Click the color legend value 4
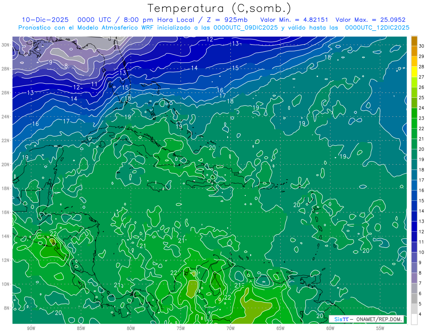Viewport: 431px width, 333px height. [x=421, y=314]
